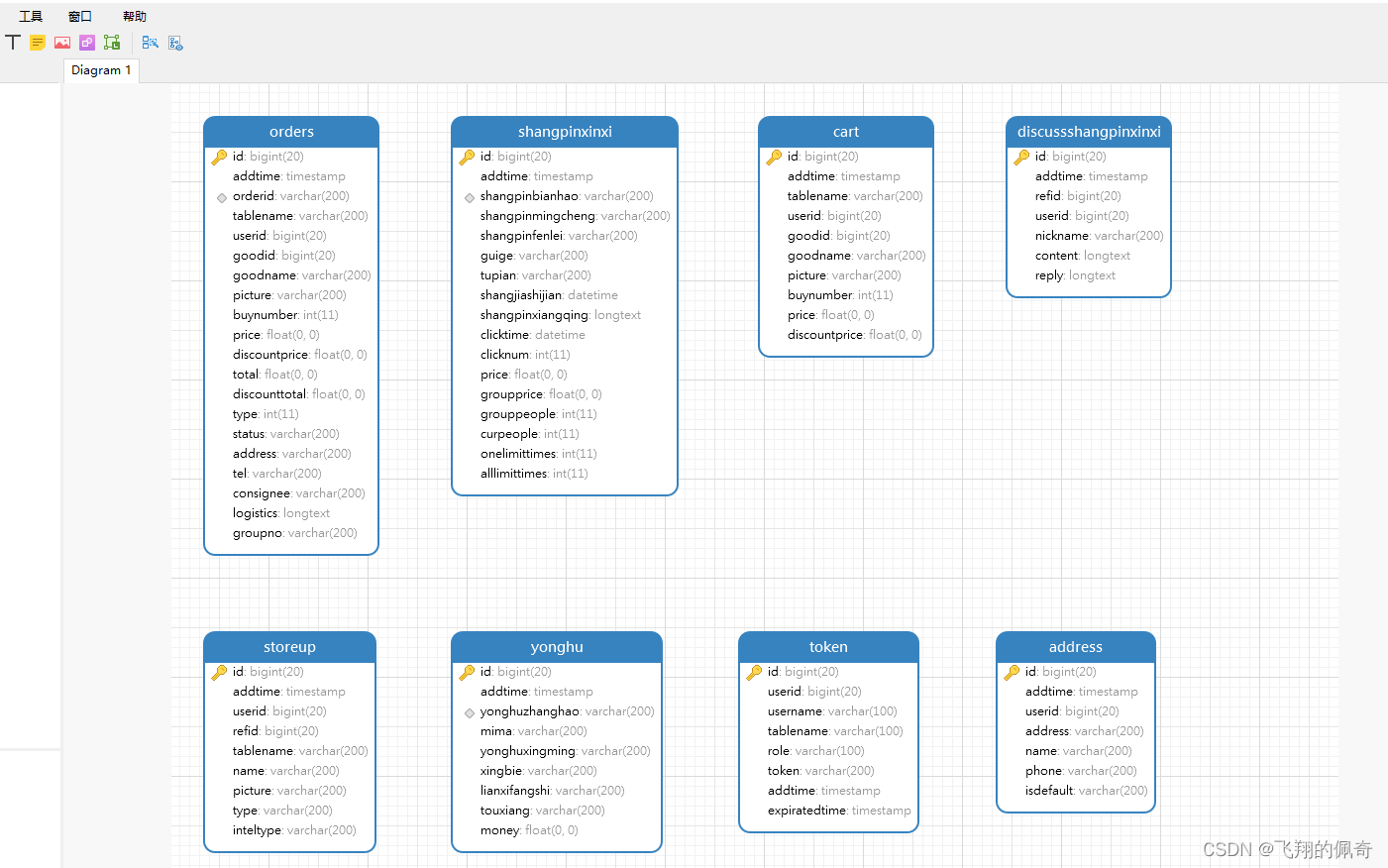Select the token table header
1388x868 pixels.
point(828,647)
